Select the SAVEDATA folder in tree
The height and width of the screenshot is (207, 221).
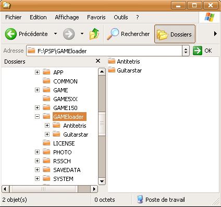pyautogui.click(x=67, y=170)
